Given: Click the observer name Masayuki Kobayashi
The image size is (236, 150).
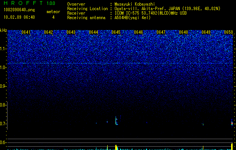Looking at the screenshot, I should [x=135, y=4].
